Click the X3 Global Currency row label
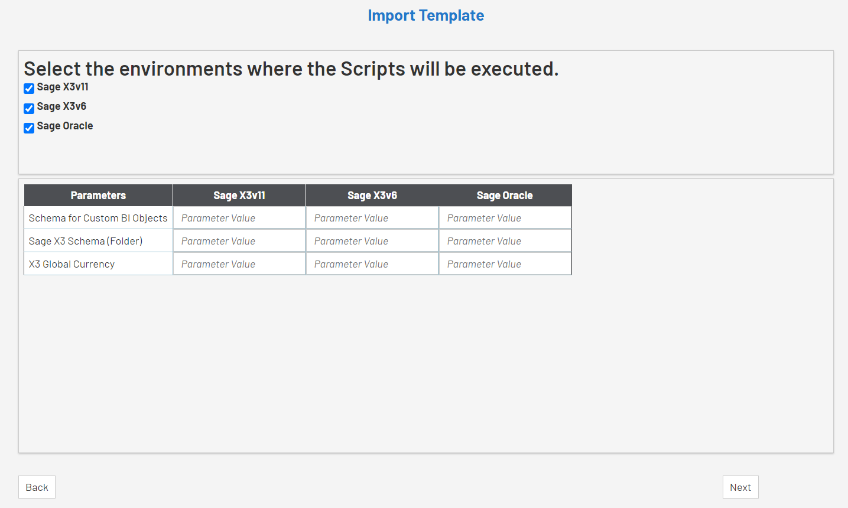 point(72,264)
